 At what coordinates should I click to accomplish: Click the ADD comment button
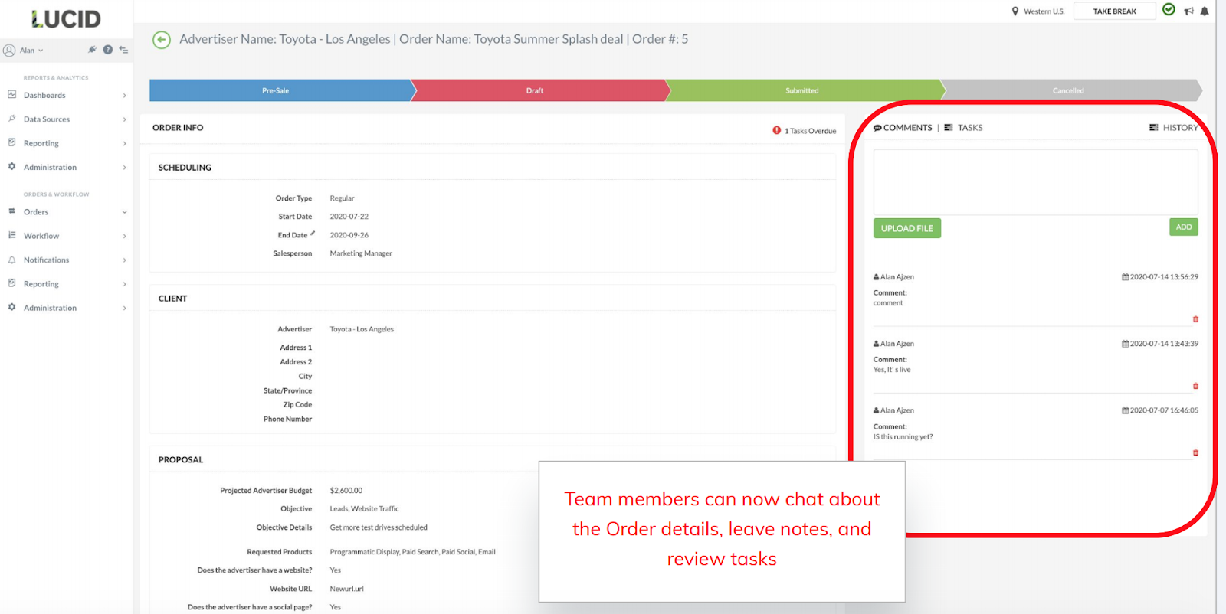point(1184,227)
